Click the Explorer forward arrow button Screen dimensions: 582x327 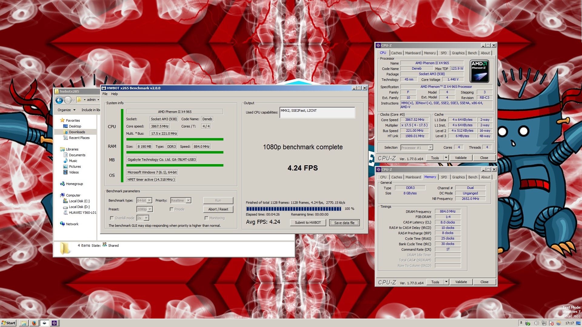coord(68,100)
